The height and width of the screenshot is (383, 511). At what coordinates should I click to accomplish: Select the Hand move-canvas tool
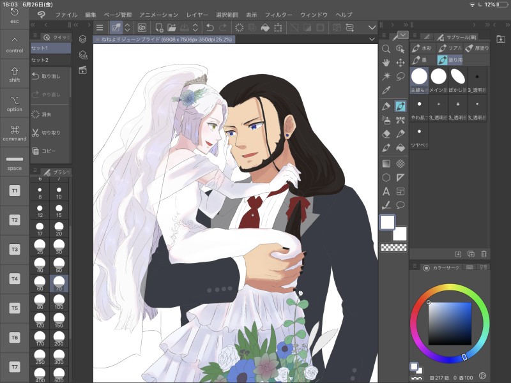pyautogui.click(x=386, y=63)
